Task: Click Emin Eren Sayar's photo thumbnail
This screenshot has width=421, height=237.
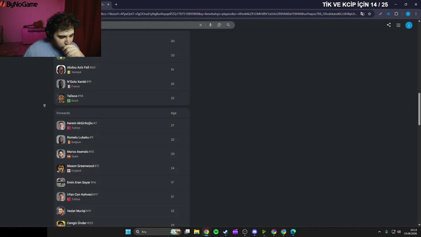Action: pos(61,182)
